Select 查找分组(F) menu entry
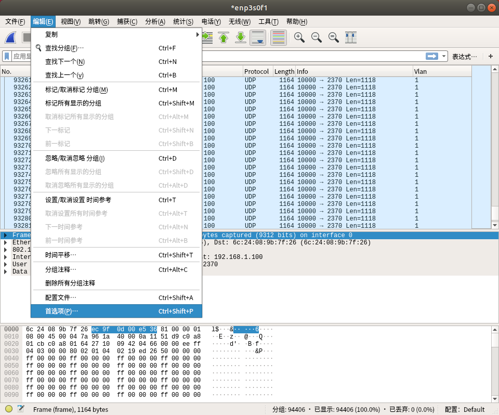 116,48
